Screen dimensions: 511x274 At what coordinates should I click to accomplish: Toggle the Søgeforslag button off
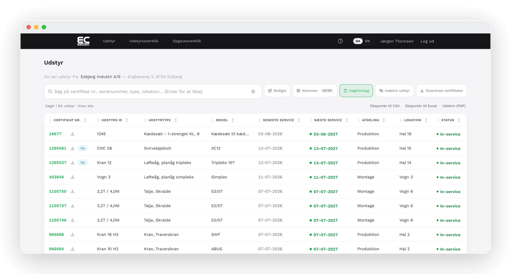point(356,91)
